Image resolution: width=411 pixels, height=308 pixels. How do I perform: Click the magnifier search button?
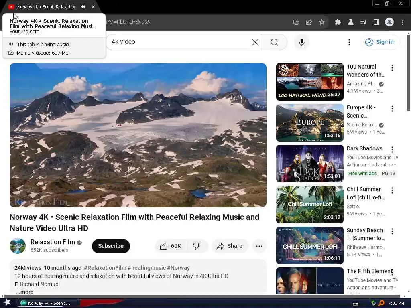pyautogui.click(x=275, y=42)
